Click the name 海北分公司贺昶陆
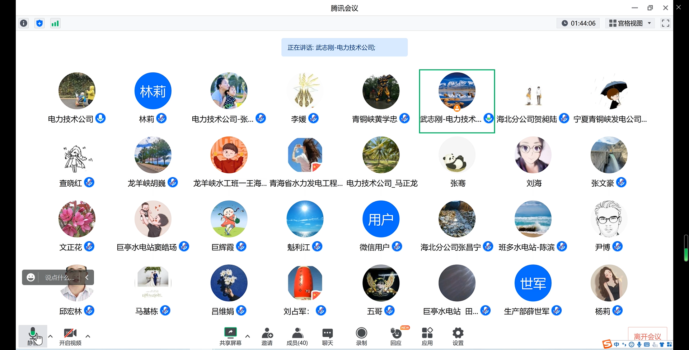This screenshot has width=689, height=350. (527, 119)
